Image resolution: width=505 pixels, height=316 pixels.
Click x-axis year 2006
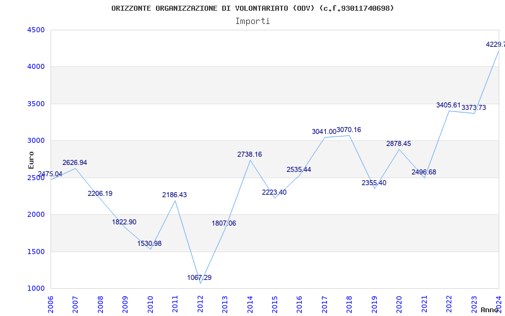[50, 305]
